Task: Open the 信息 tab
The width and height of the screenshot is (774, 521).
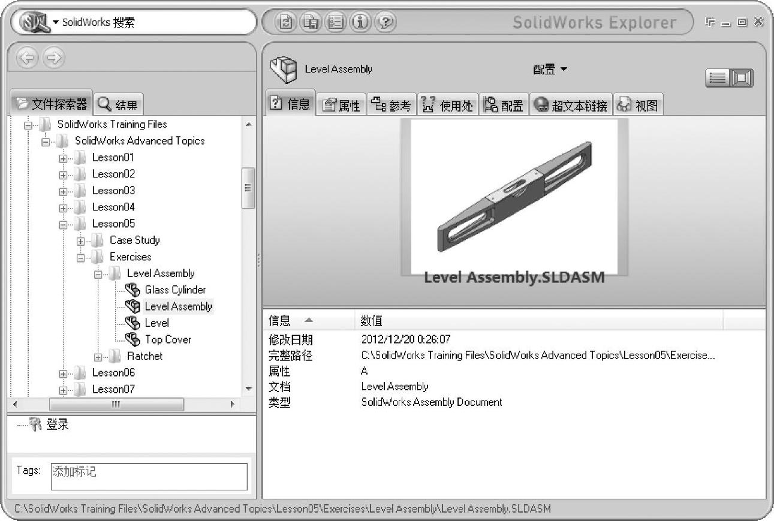Action: pyautogui.click(x=291, y=104)
